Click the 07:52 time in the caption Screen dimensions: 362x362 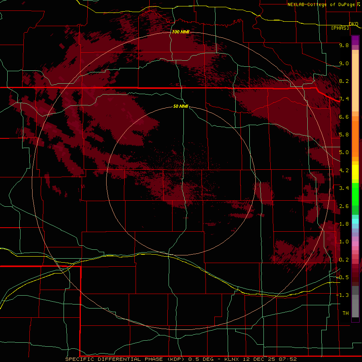288,359
